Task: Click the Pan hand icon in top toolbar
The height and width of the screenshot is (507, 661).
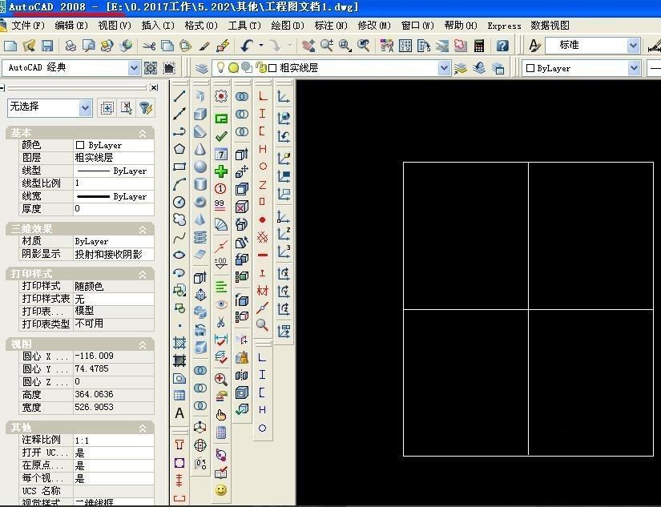Action: coord(308,46)
